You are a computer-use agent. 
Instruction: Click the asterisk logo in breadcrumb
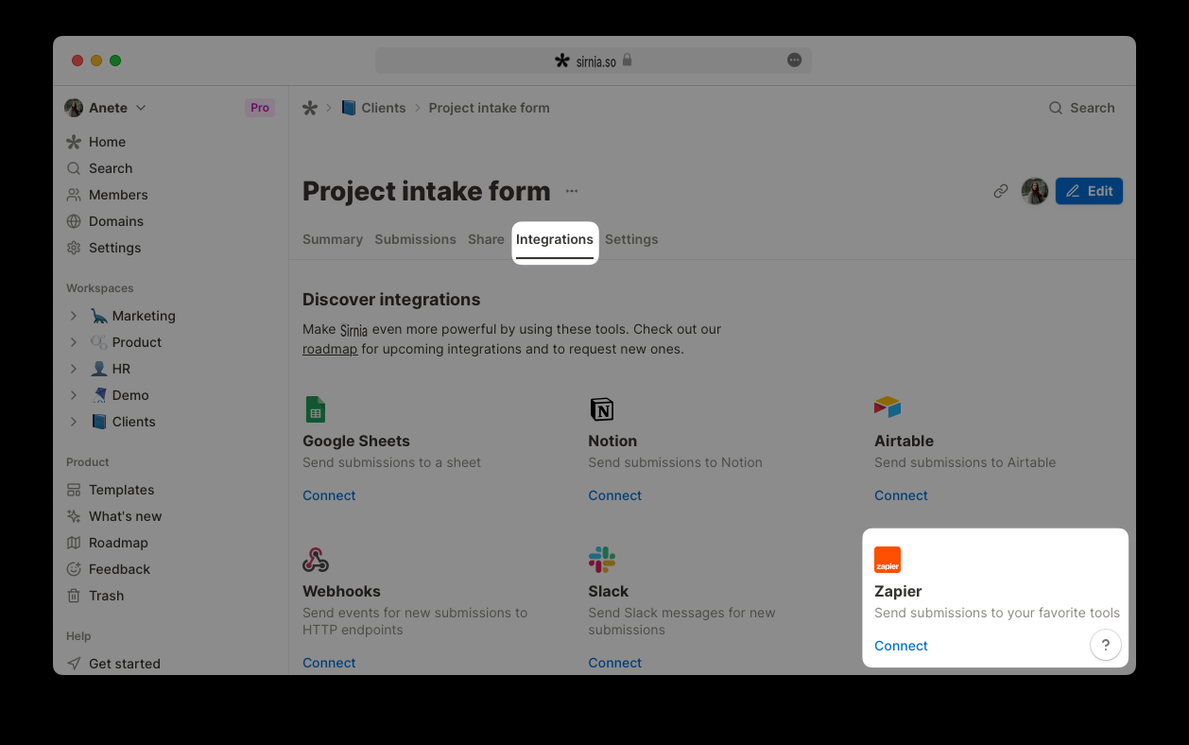[x=310, y=108]
